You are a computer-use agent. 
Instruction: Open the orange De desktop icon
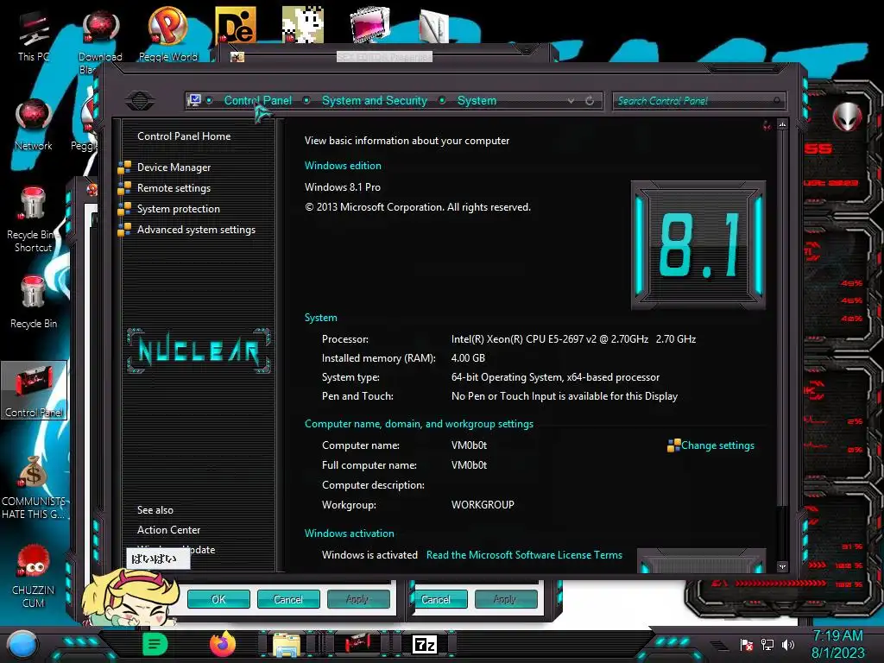(x=236, y=25)
